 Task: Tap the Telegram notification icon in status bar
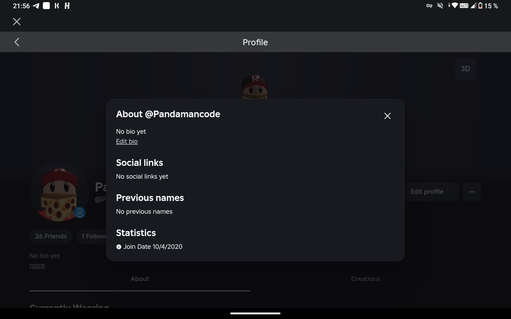pos(36,6)
